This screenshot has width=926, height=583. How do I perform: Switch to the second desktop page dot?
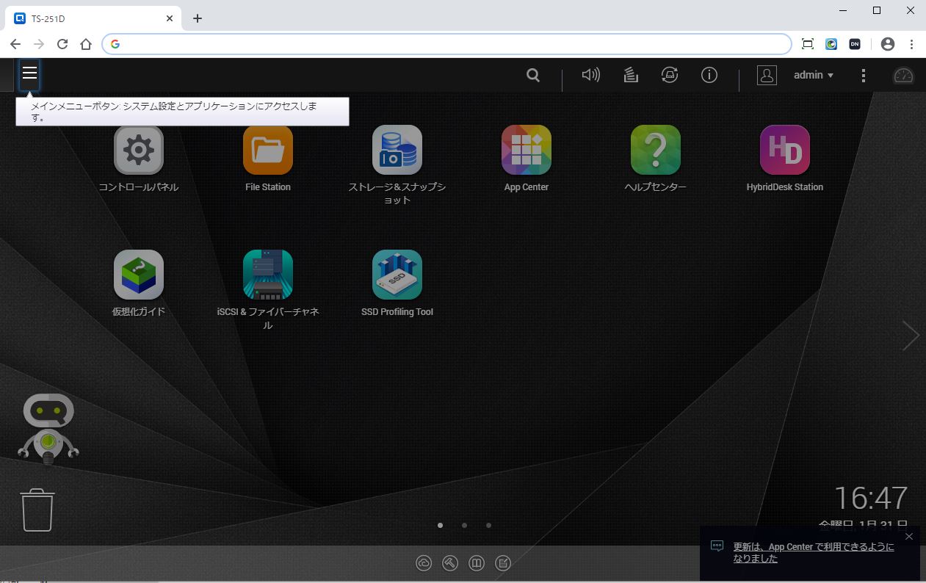pyautogui.click(x=465, y=525)
